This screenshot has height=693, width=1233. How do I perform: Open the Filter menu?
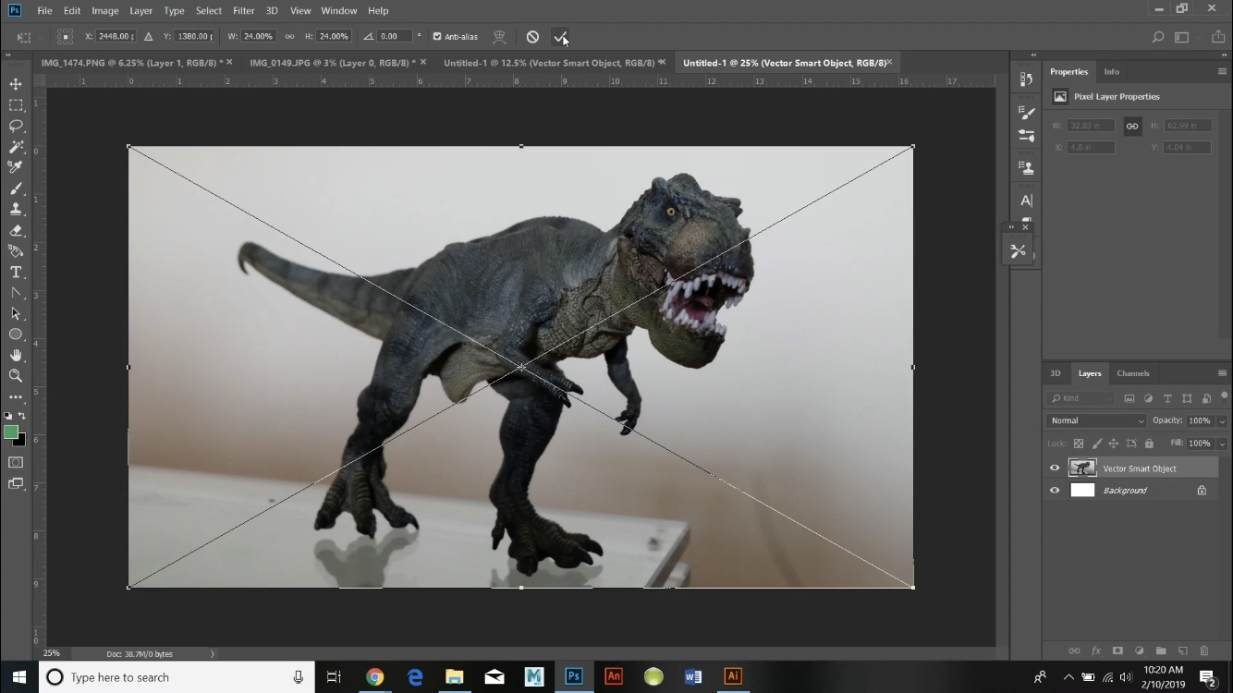[x=242, y=10]
